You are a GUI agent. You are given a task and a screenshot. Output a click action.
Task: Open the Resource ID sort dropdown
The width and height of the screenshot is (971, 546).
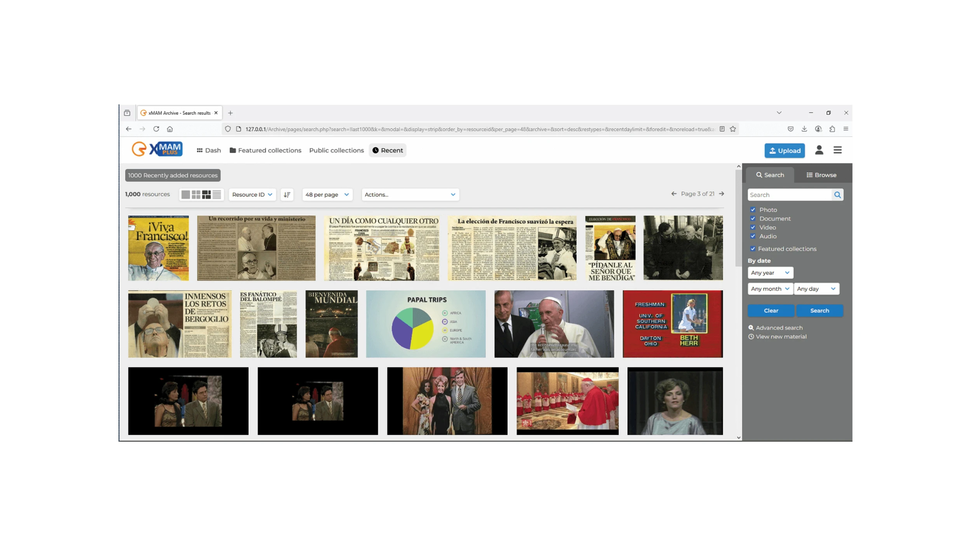(252, 195)
